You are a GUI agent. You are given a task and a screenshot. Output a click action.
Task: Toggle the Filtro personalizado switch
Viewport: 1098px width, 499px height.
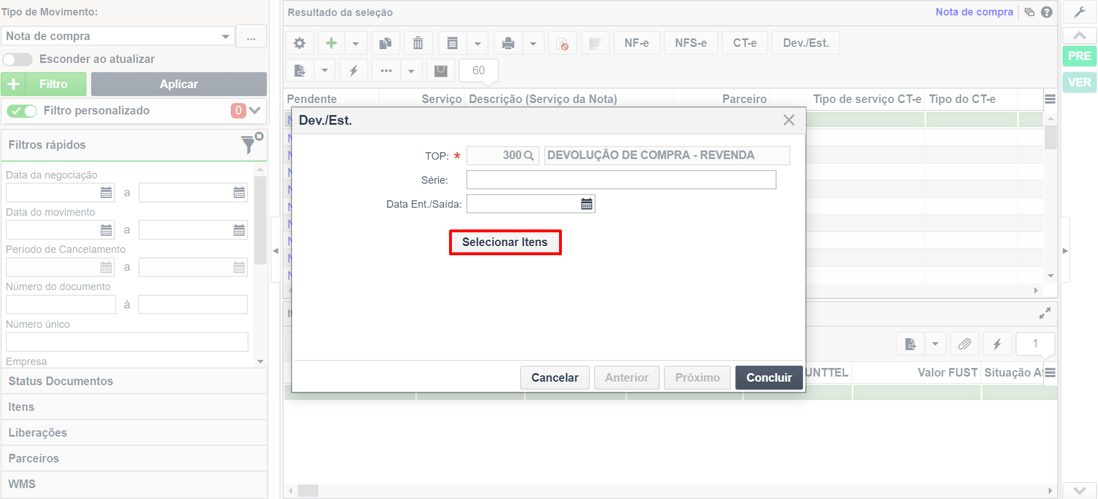(22, 110)
